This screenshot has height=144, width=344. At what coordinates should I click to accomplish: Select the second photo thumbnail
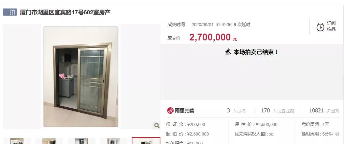tap(49, 141)
